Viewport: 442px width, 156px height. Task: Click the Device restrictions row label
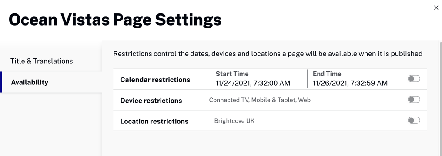(151, 101)
